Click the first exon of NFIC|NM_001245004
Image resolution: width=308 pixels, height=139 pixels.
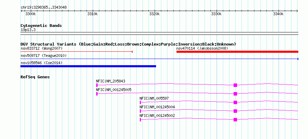point(140,111)
